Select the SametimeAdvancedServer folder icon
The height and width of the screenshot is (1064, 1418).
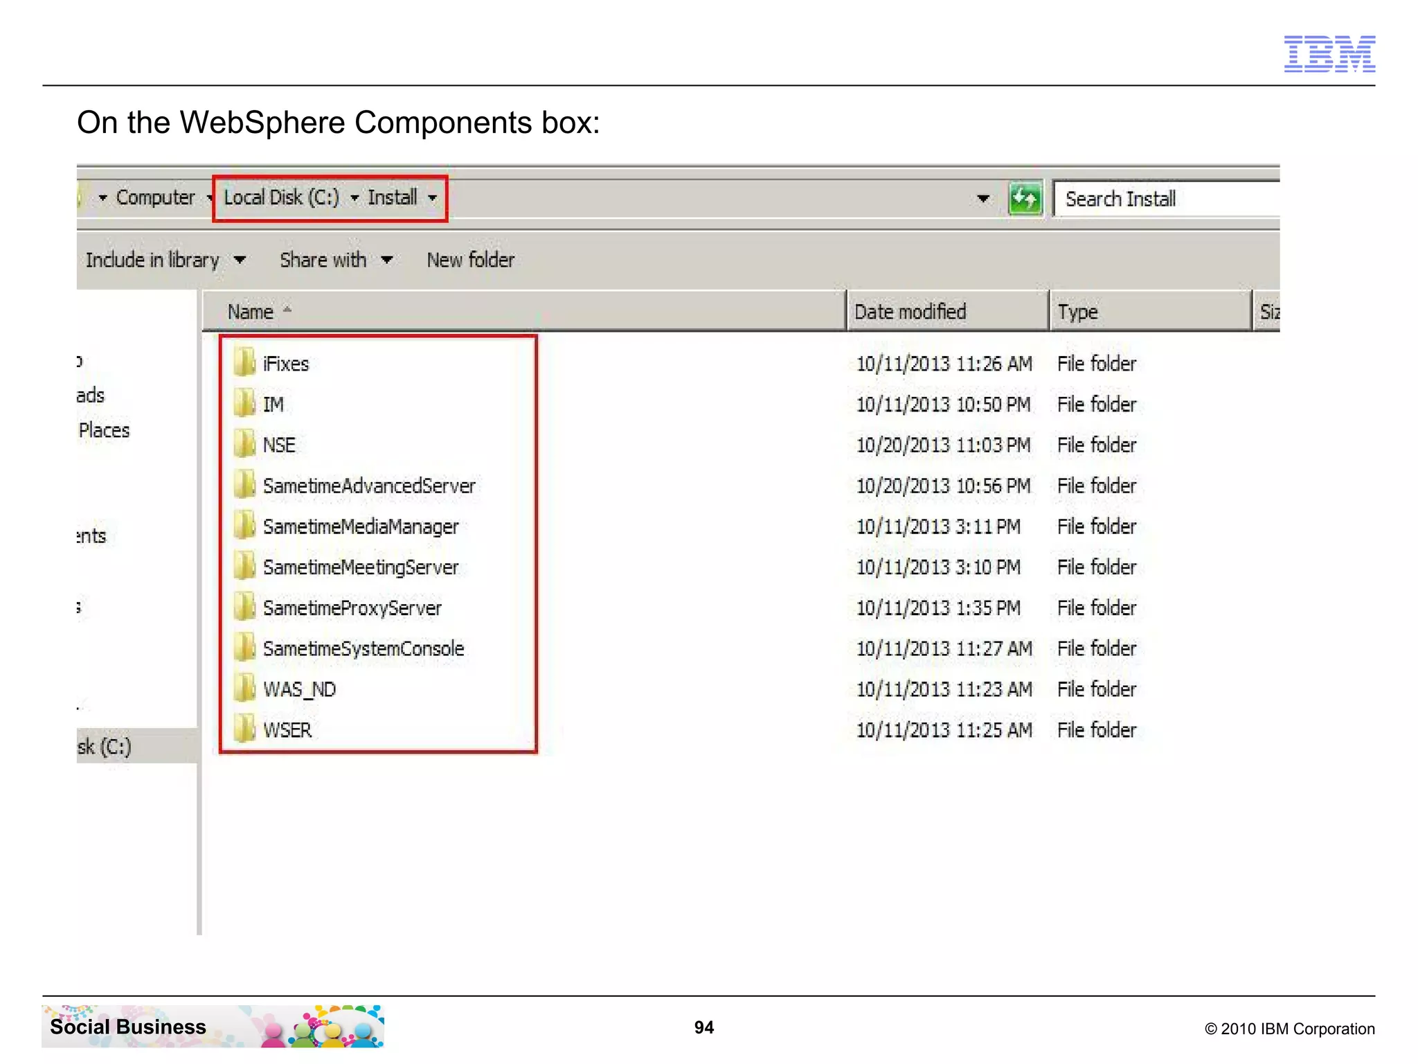[x=244, y=485]
